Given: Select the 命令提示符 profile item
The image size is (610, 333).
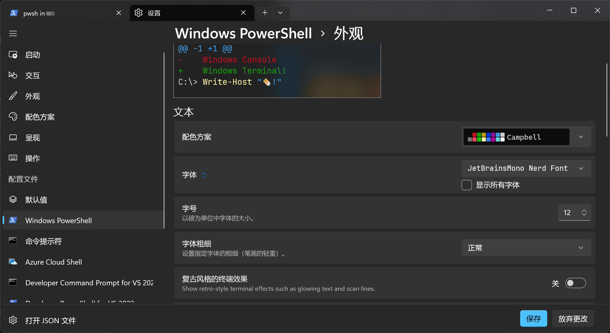Looking at the screenshot, I should click(x=43, y=241).
